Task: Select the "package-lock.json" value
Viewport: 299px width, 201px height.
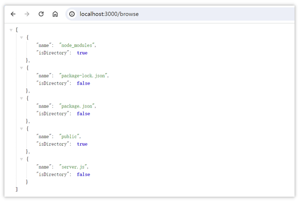Action: (83, 76)
